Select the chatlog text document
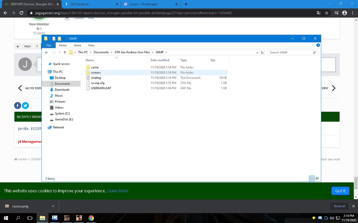 tap(156, 78)
